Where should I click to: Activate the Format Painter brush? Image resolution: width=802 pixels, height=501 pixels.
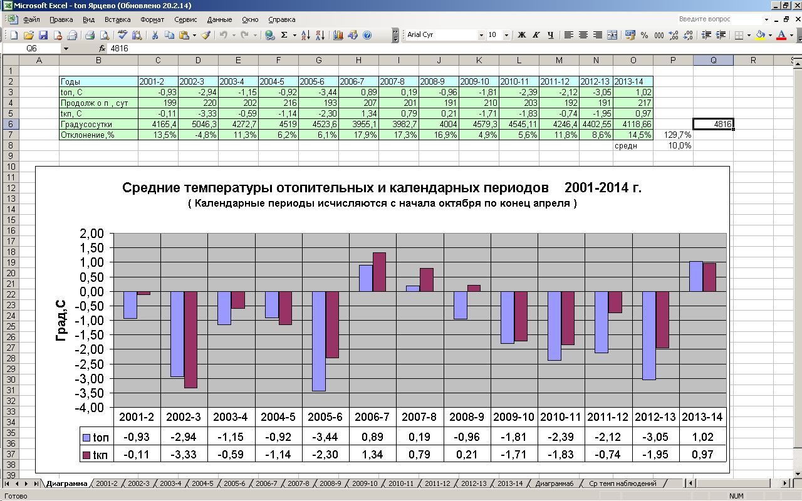[206, 35]
